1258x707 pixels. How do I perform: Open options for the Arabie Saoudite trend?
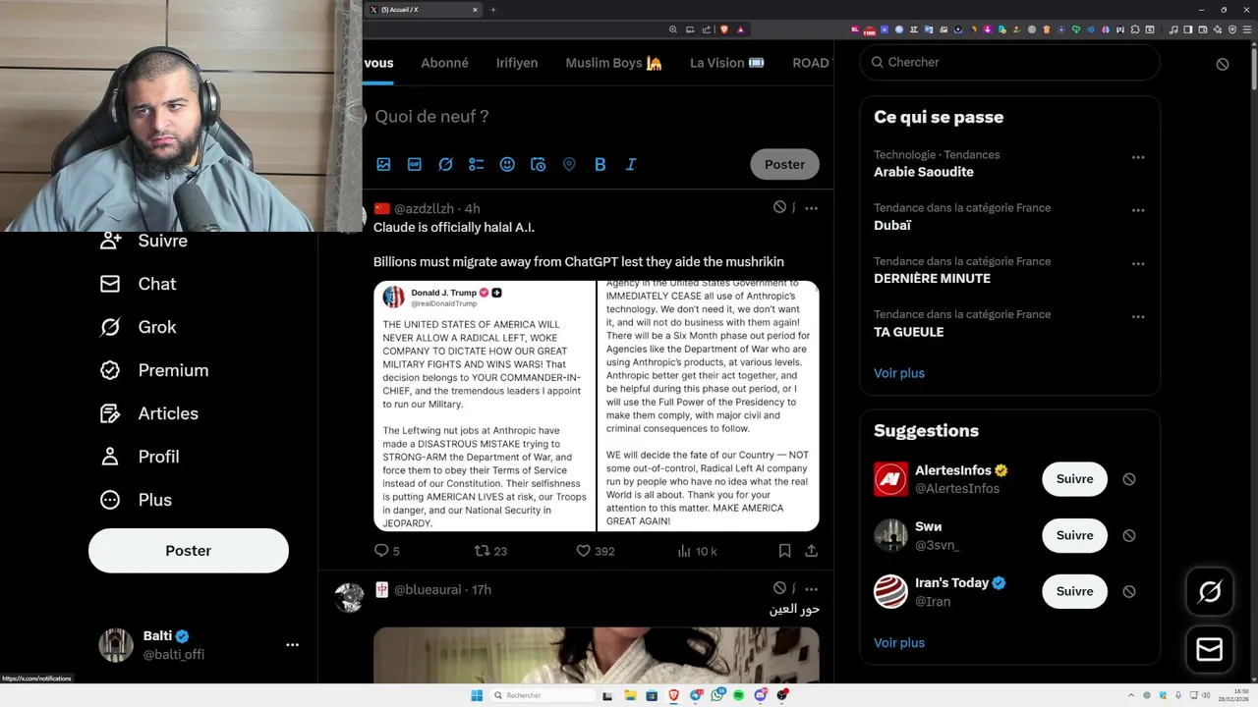1138,157
